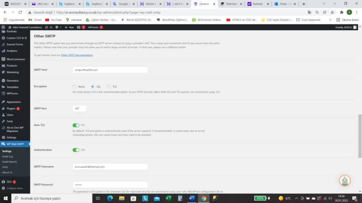The height and width of the screenshot is (203, 362).
Task: Switch to the hotmail tab
Action: [x=258, y=4]
